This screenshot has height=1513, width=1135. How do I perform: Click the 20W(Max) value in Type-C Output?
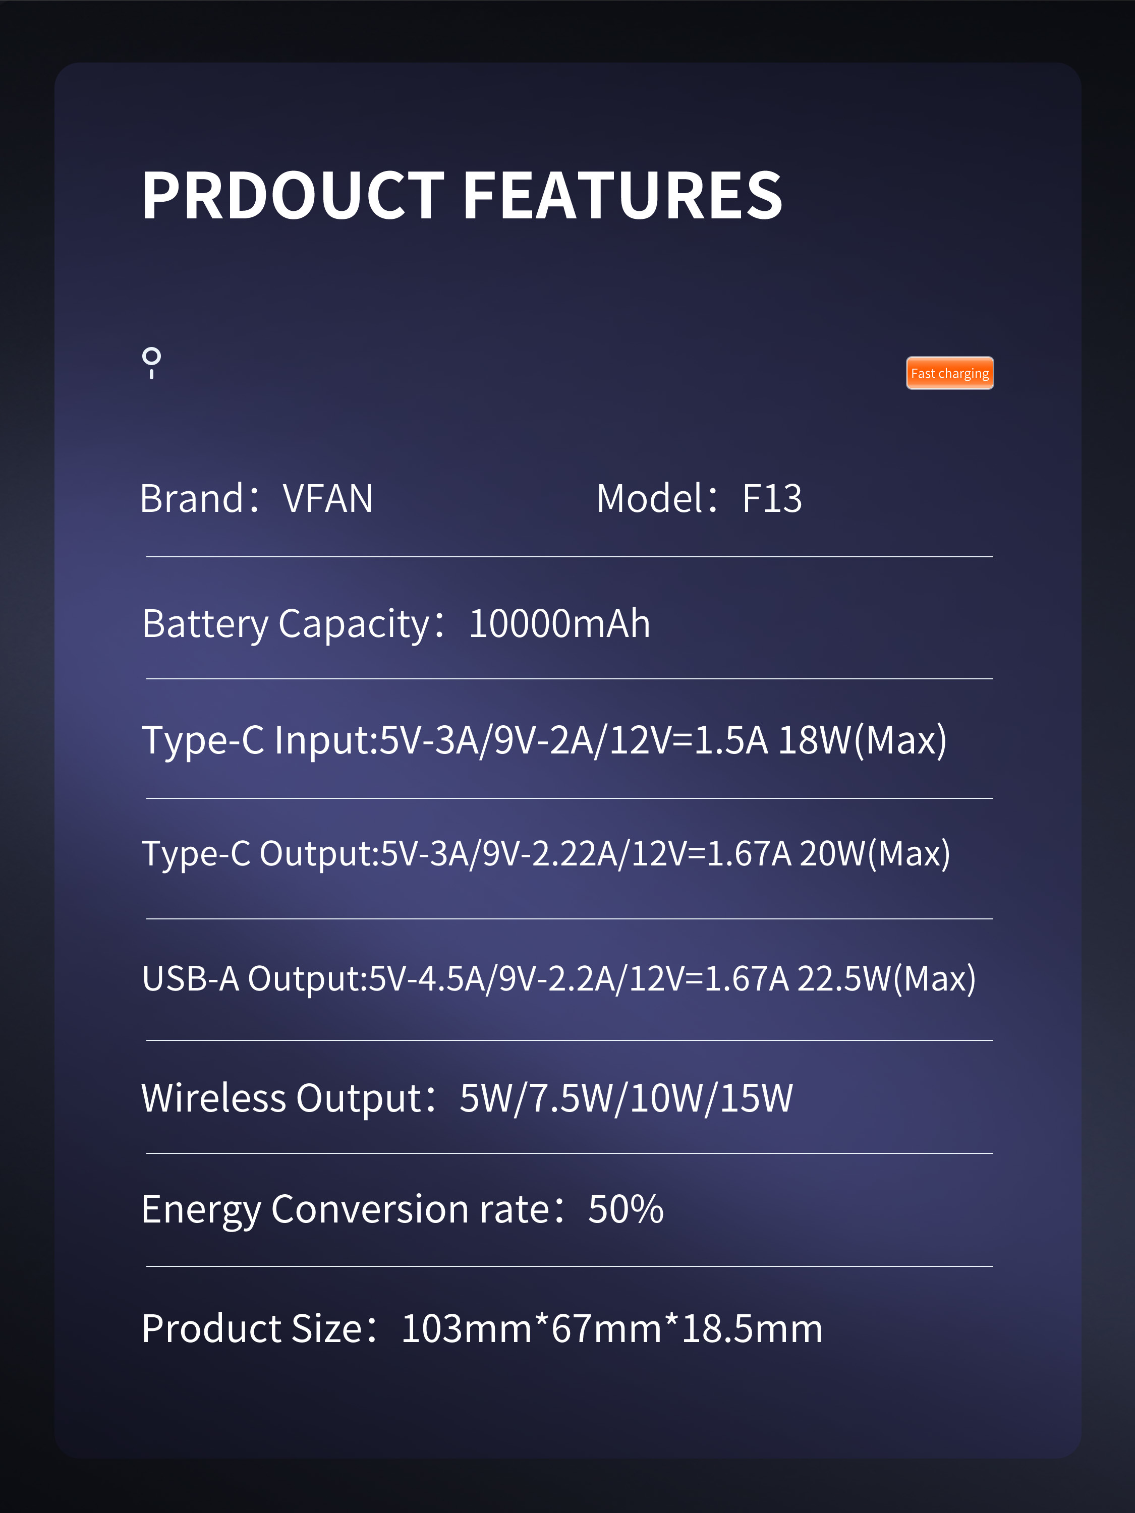[875, 854]
